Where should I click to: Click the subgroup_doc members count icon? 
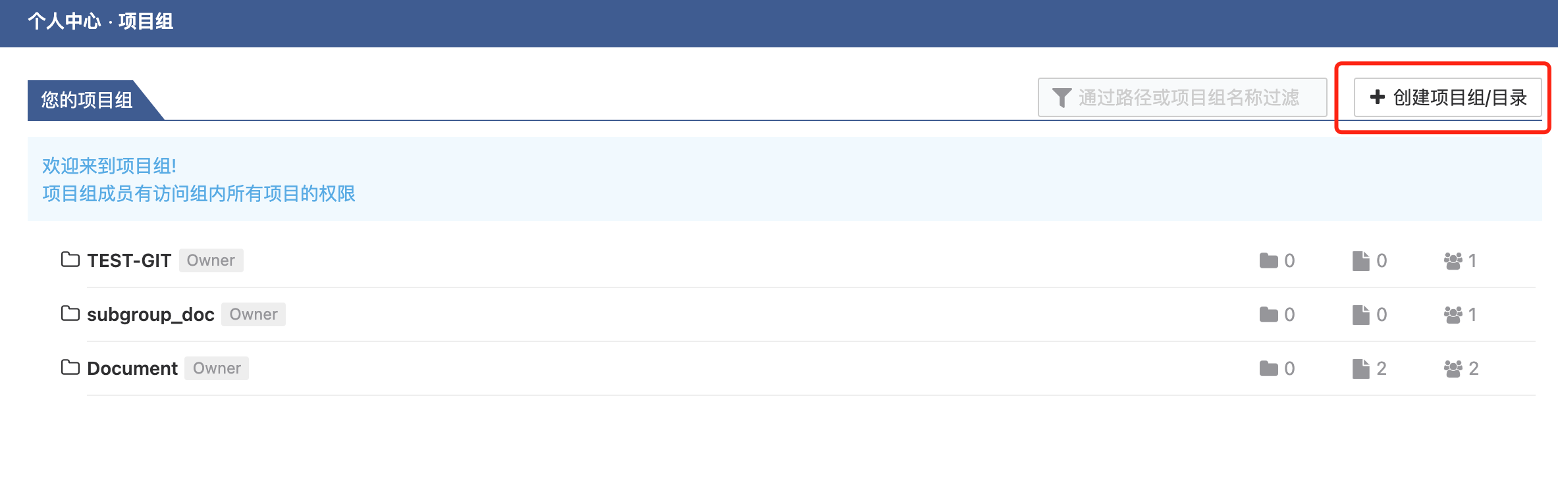coord(1453,315)
